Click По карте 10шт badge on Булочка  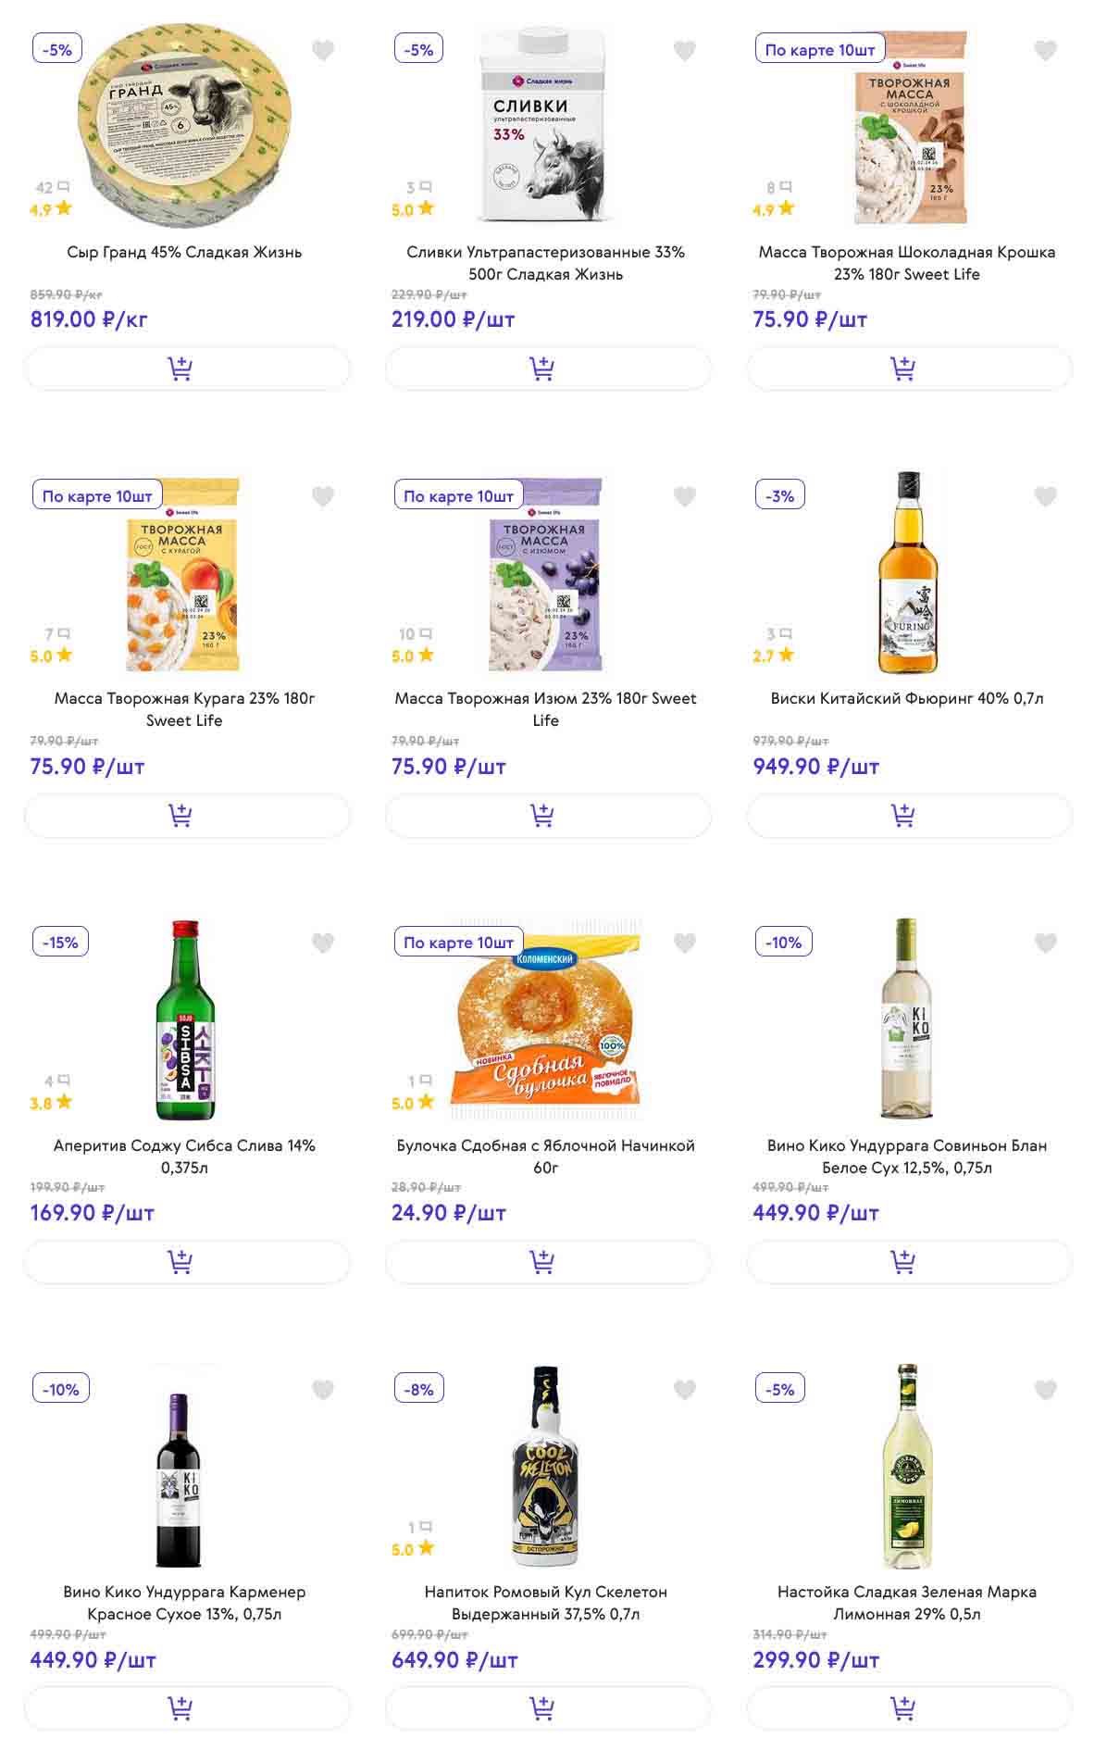click(x=458, y=943)
